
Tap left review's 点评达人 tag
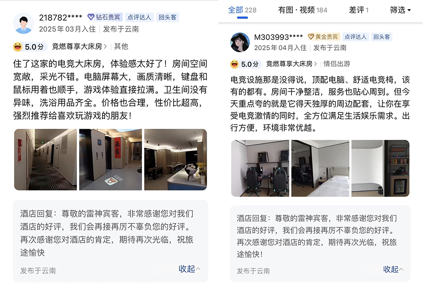[139, 17]
